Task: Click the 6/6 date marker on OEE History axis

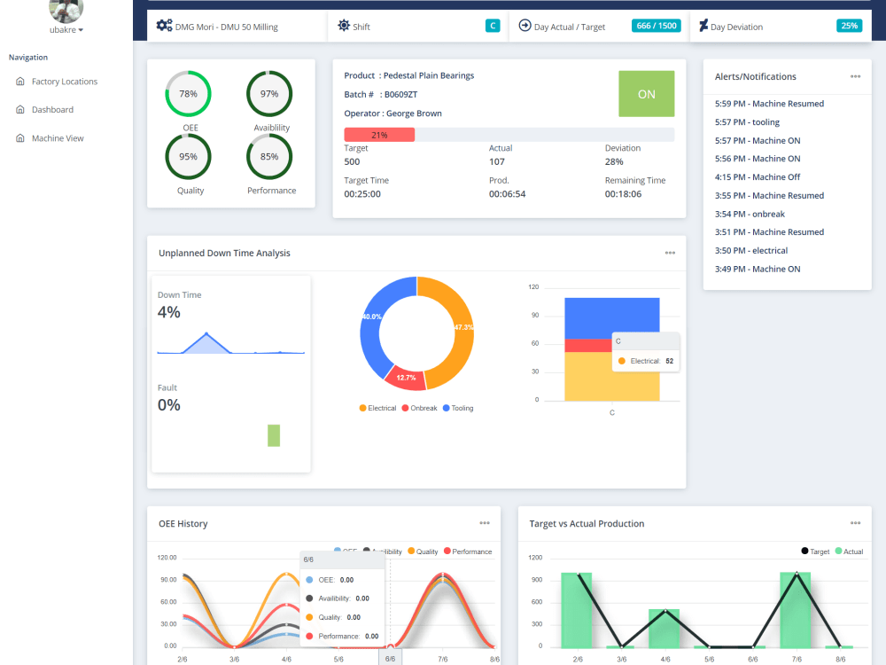Action: click(x=390, y=658)
